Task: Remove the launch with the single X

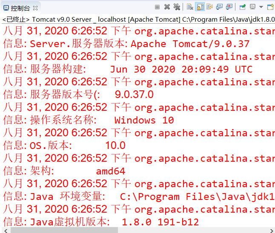Action: pyautogui.click(x=167, y=7)
